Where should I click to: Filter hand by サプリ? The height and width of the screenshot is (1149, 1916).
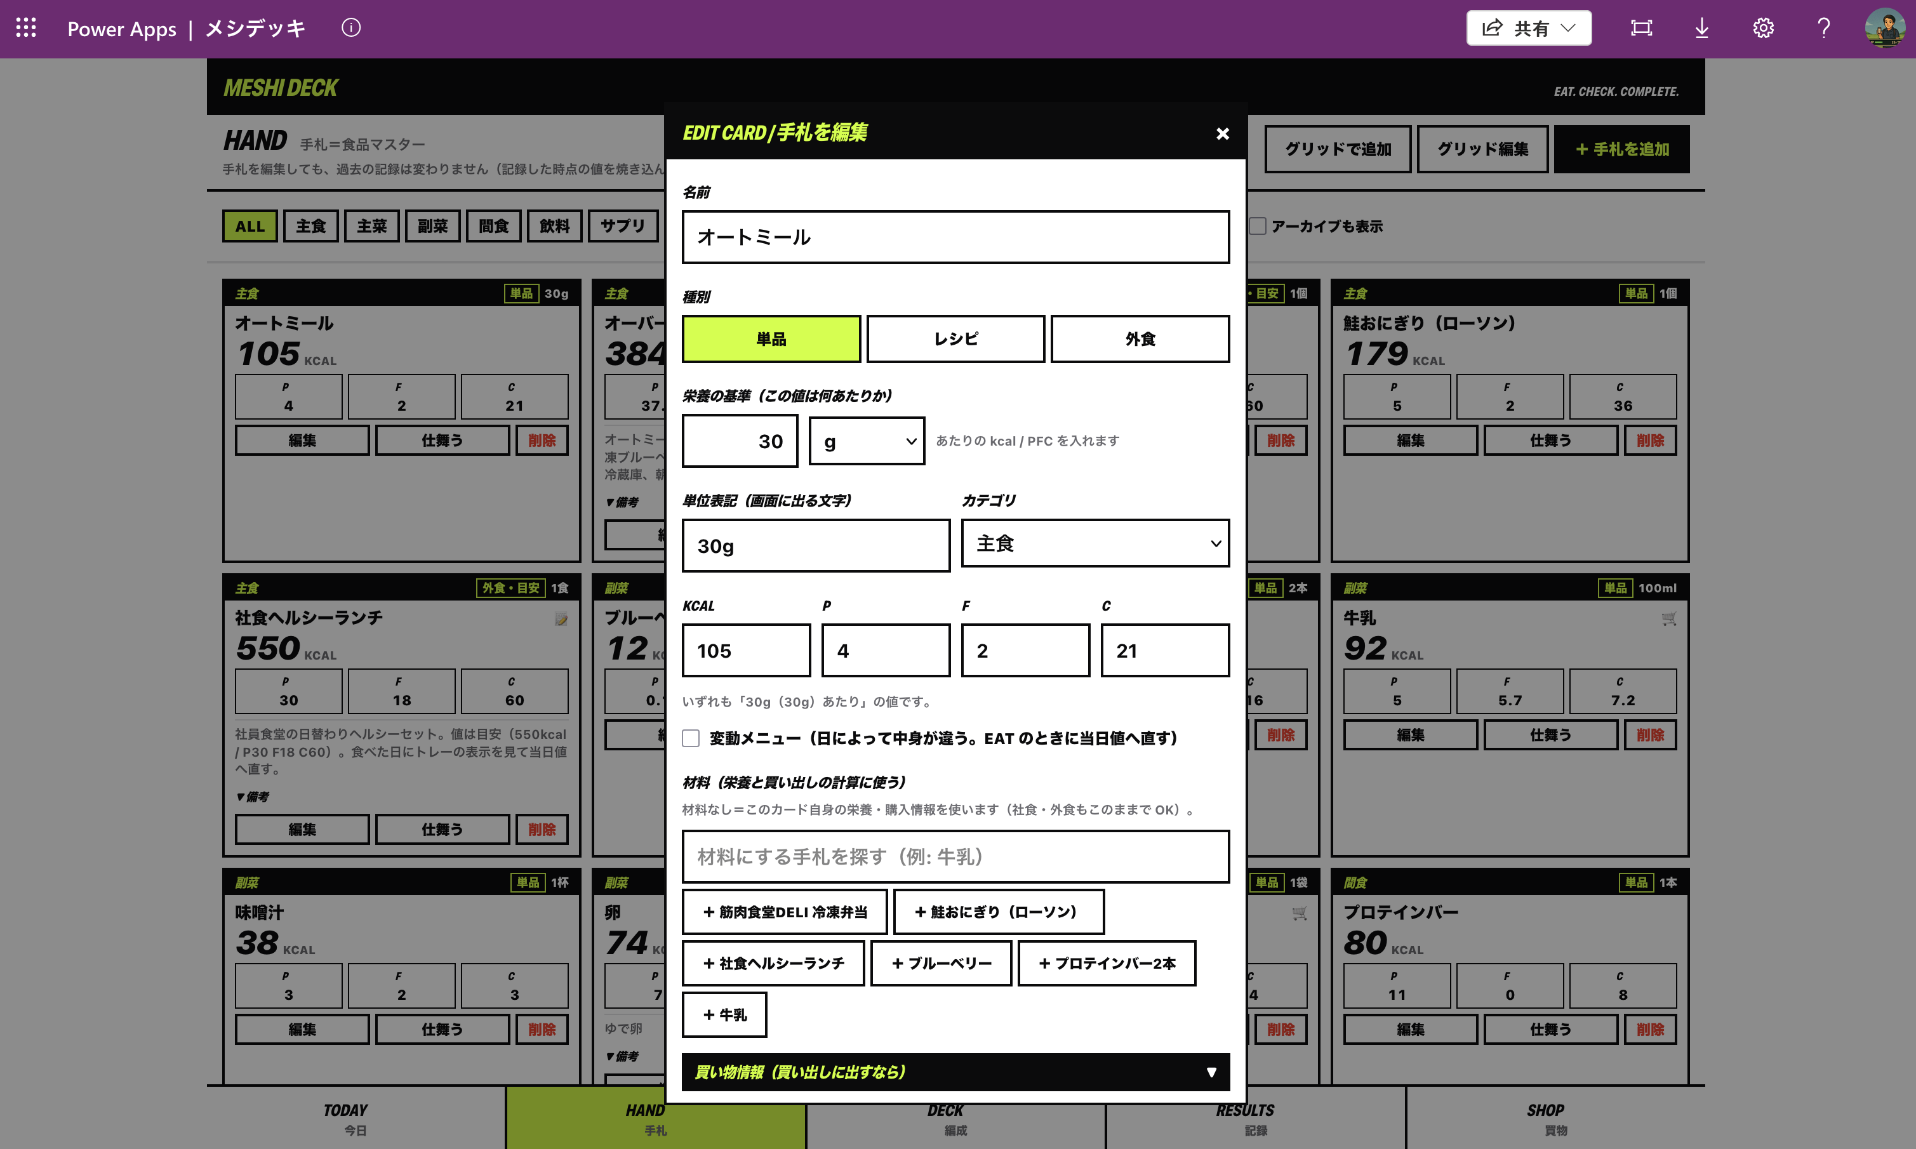622,226
